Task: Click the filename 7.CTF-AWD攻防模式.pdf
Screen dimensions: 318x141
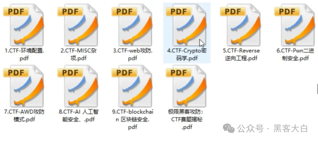Action: click(x=24, y=115)
